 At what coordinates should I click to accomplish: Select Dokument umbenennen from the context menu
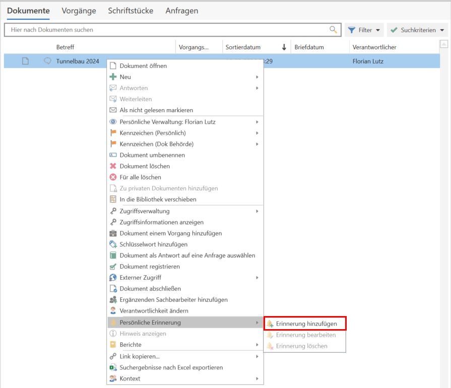click(x=152, y=155)
